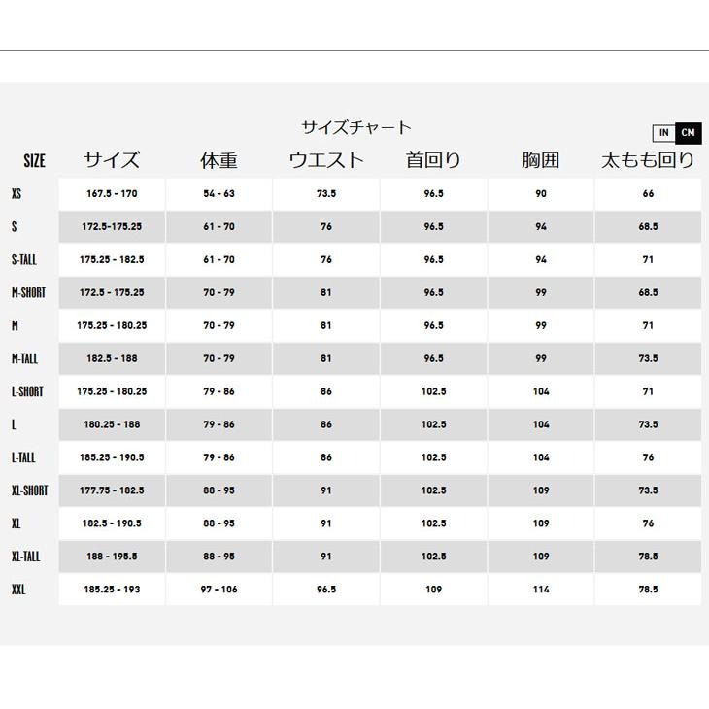This screenshot has height=709, width=709.
Task: Click height cell 188 - 195.5
Action: click(112, 557)
